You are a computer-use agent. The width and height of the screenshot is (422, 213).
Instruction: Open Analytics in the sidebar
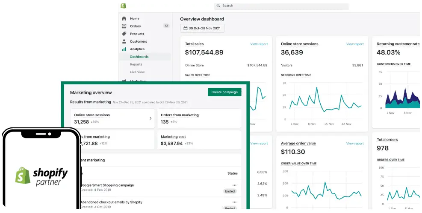[137, 49]
